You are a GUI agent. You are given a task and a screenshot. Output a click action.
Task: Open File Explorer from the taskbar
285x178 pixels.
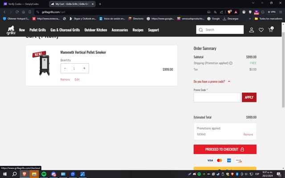pyautogui.click(x=34, y=174)
